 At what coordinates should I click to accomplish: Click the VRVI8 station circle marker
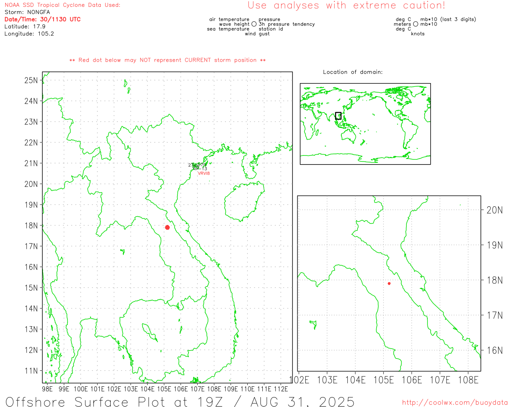[x=196, y=167]
